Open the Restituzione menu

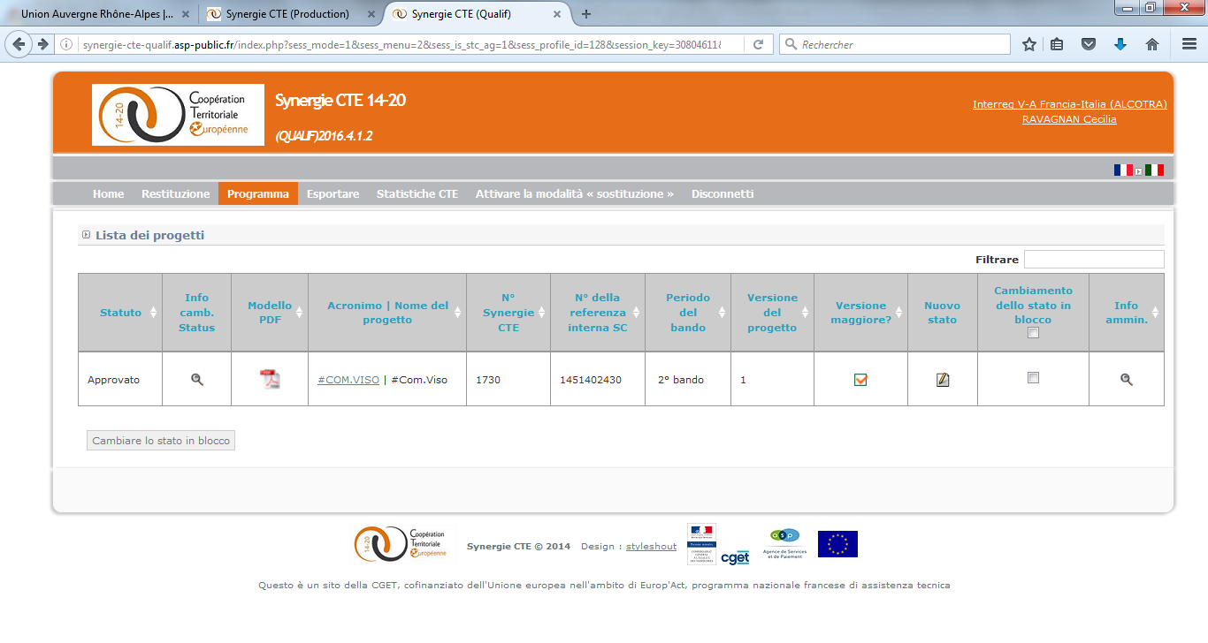(176, 193)
